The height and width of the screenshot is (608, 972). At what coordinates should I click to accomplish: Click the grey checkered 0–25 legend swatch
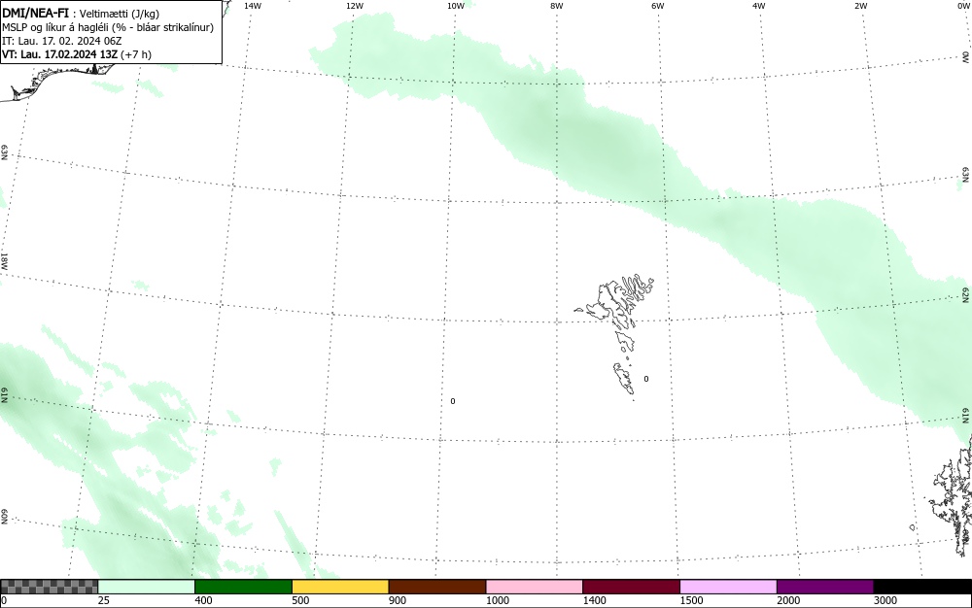[49, 587]
